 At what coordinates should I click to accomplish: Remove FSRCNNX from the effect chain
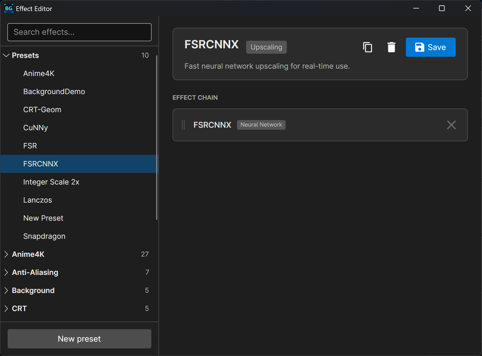(x=451, y=125)
